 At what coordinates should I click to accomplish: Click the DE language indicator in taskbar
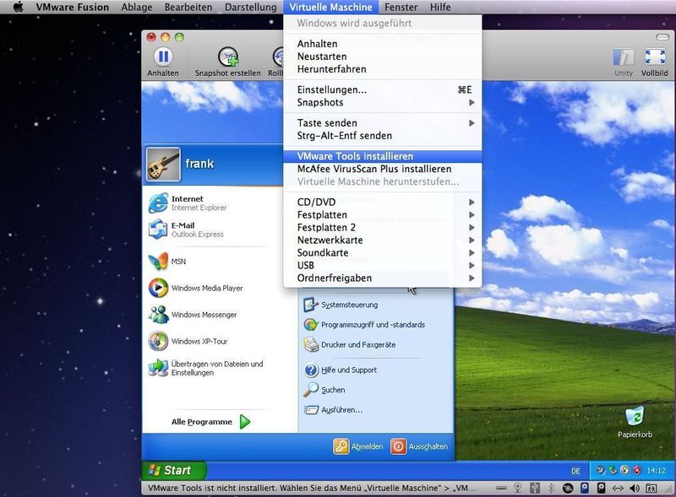pyautogui.click(x=576, y=471)
